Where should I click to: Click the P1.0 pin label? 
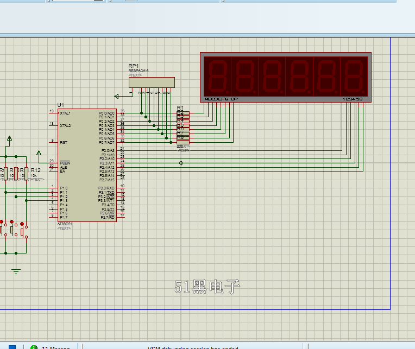pyautogui.click(x=64, y=188)
